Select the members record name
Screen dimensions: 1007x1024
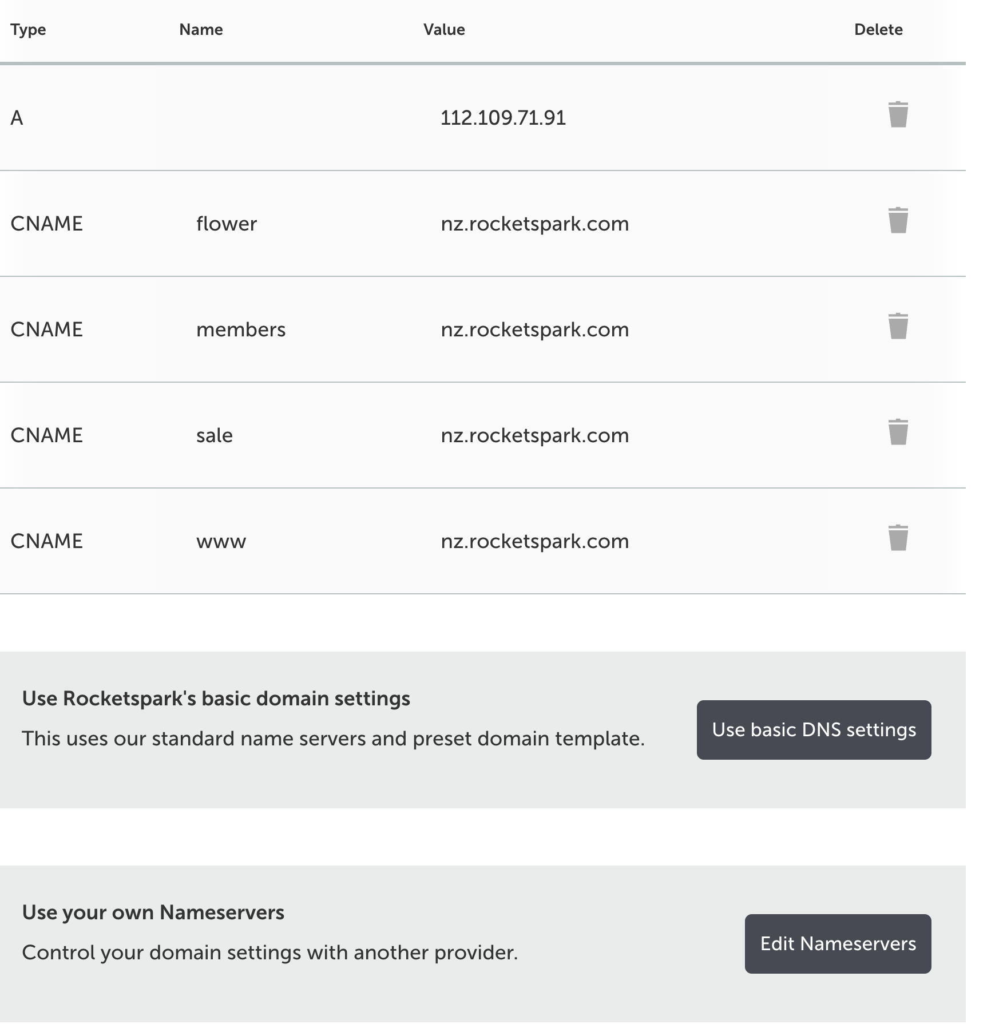point(241,330)
